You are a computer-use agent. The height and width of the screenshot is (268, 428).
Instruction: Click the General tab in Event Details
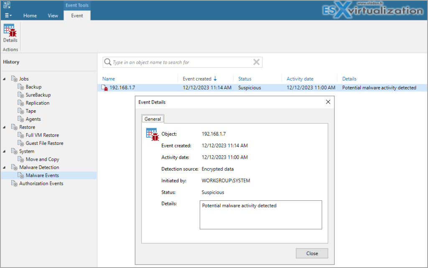(x=152, y=119)
